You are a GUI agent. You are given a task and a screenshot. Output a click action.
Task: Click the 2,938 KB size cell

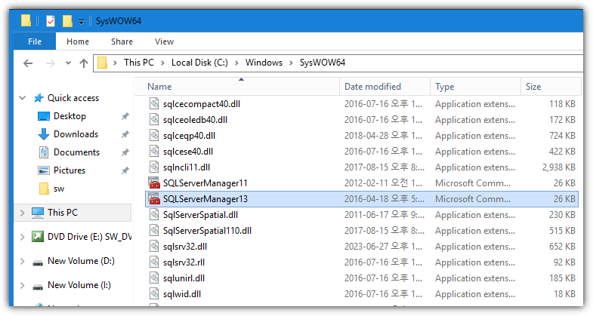558,167
